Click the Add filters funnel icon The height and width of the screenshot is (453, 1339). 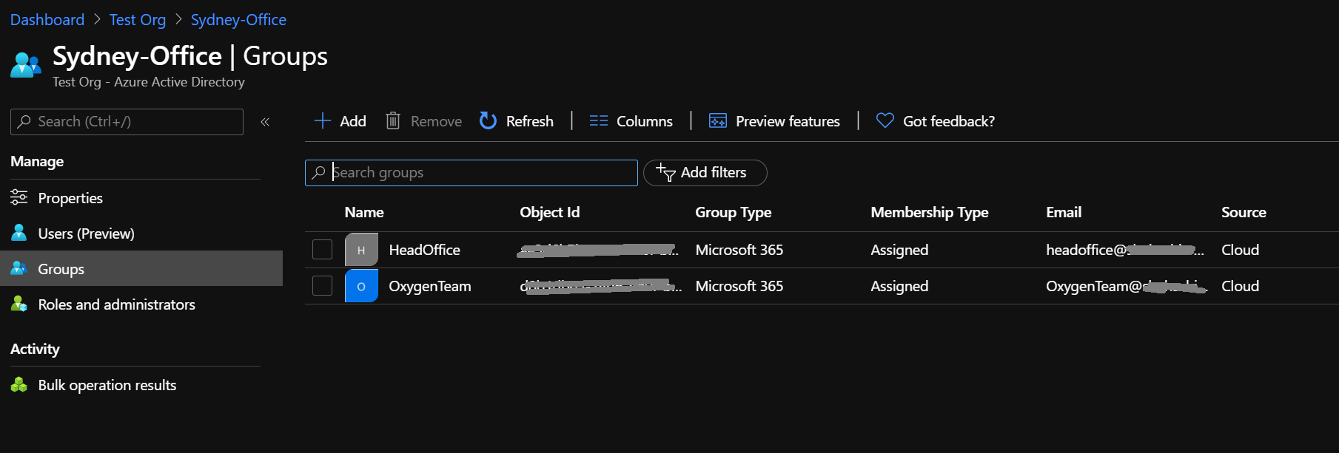pos(665,172)
